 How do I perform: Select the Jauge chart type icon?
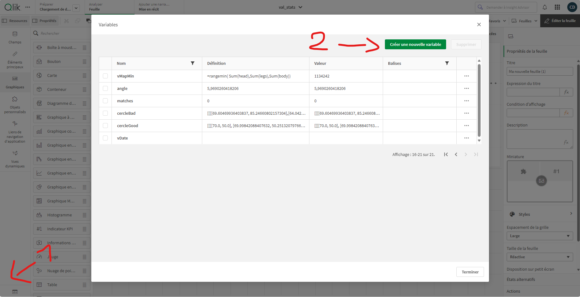(x=40, y=257)
